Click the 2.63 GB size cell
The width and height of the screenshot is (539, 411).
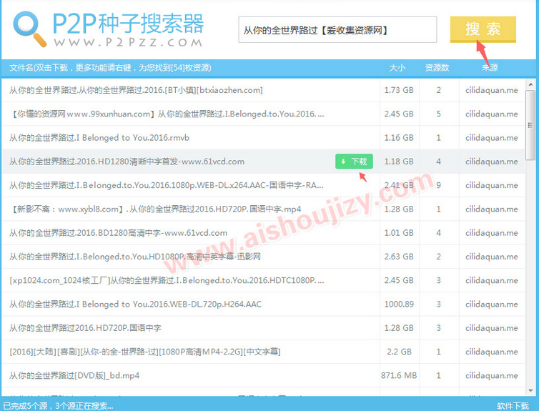pyautogui.click(x=399, y=257)
